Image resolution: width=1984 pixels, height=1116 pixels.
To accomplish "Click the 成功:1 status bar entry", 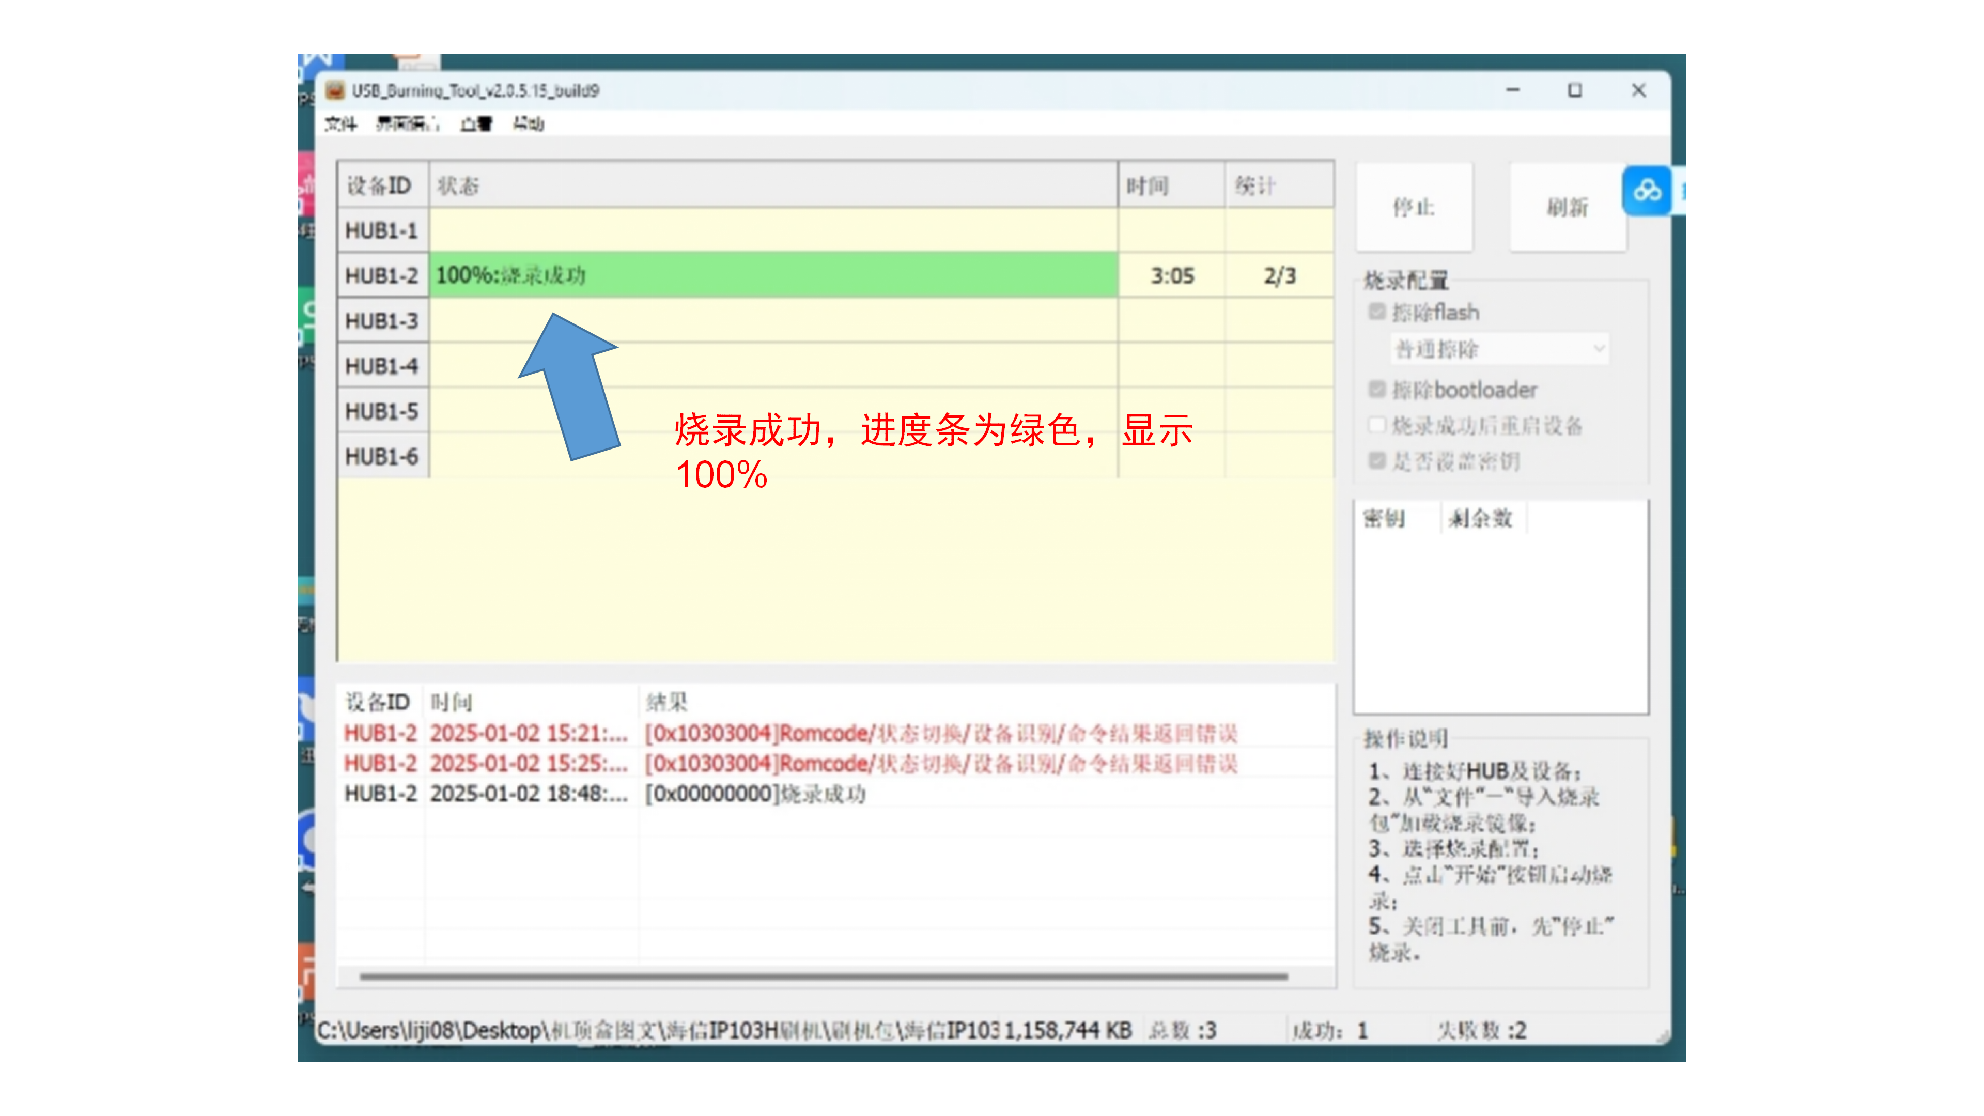I will pos(1330,1030).
